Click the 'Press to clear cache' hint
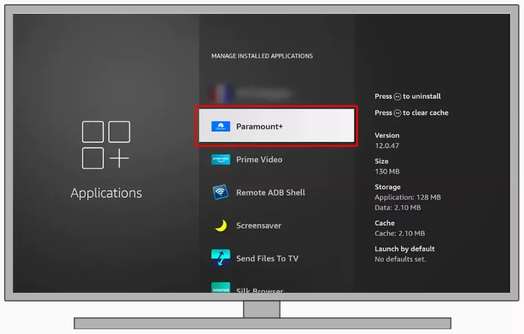The width and height of the screenshot is (524, 334). point(411,113)
